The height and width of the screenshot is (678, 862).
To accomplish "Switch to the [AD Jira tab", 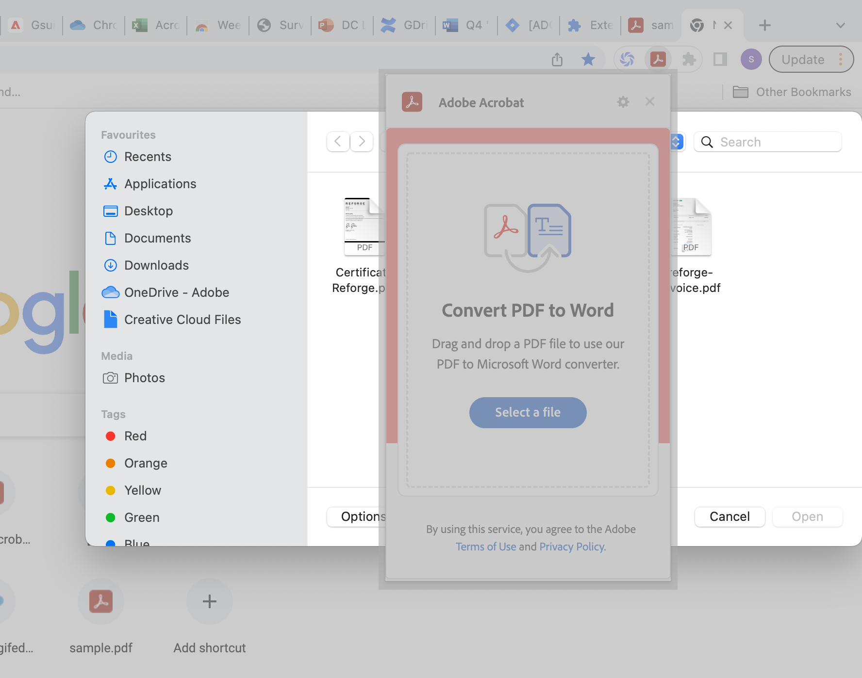I will [528, 25].
